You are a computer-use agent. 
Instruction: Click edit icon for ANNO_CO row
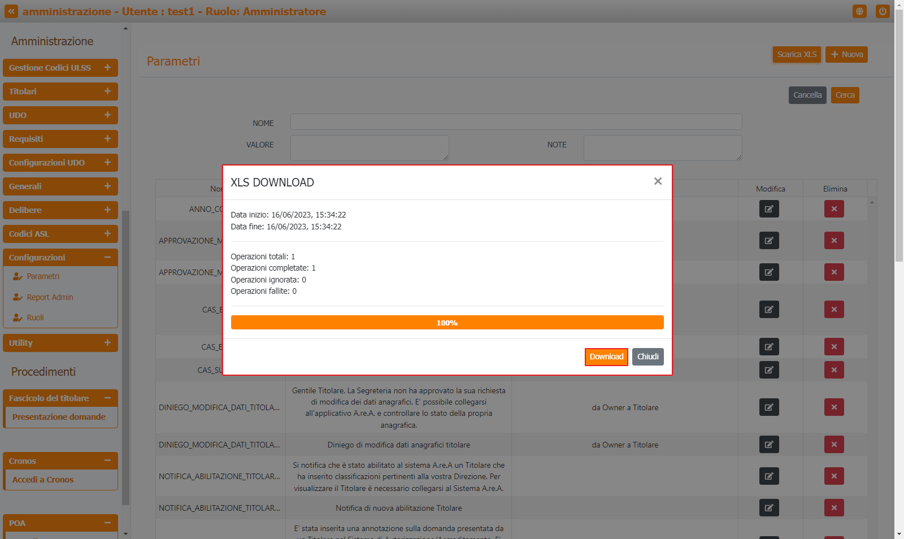click(x=769, y=209)
